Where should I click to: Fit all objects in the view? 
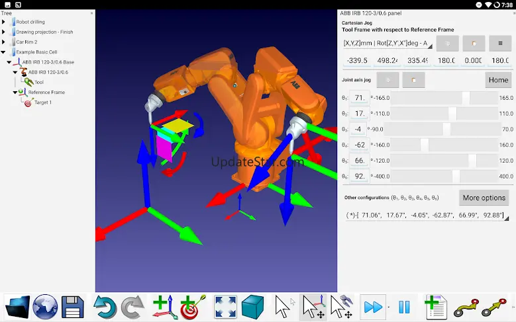tap(225, 307)
